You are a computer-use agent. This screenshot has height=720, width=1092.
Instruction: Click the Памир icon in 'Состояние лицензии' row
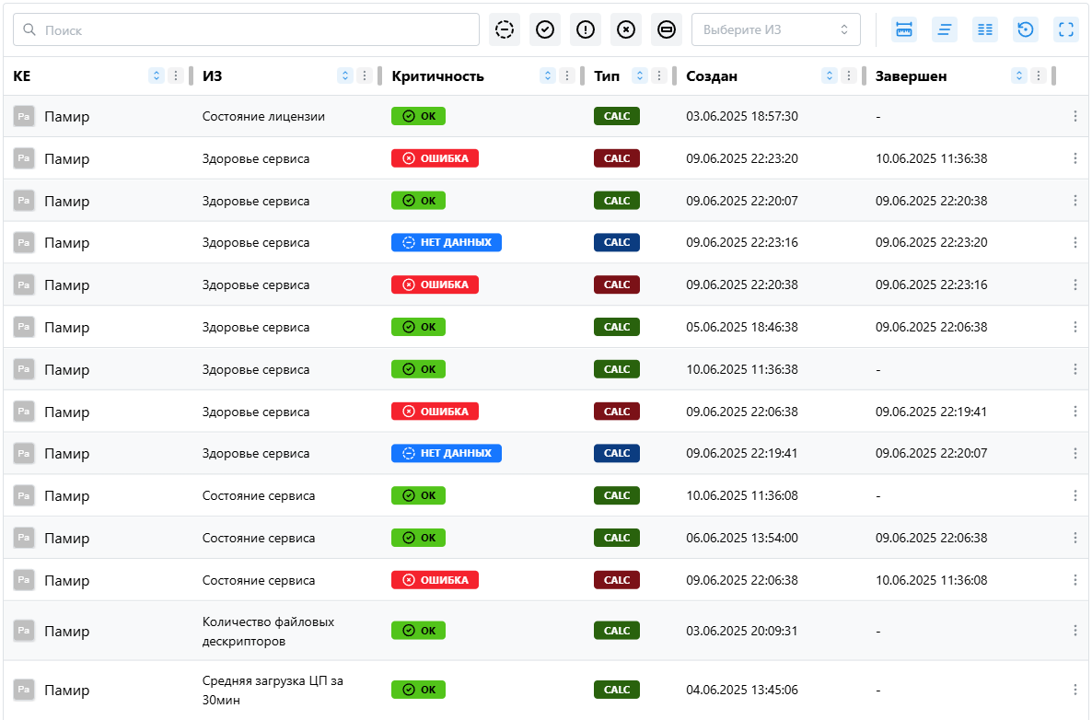tap(24, 116)
